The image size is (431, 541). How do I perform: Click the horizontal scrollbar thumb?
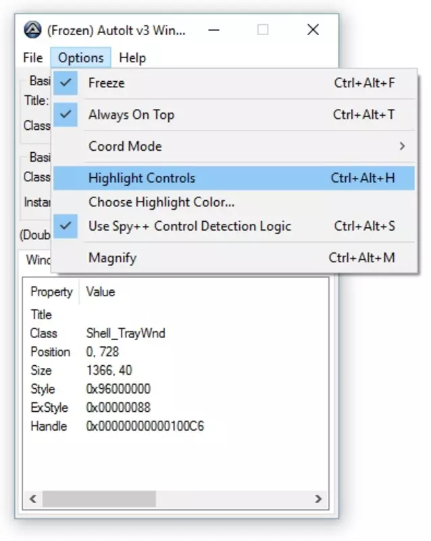[99, 499]
